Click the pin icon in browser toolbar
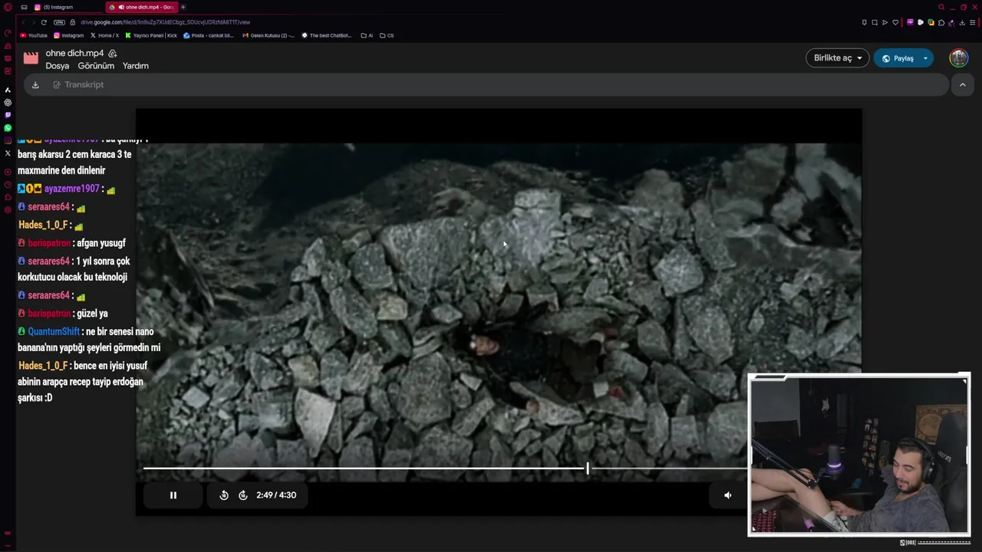 [865, 22]
